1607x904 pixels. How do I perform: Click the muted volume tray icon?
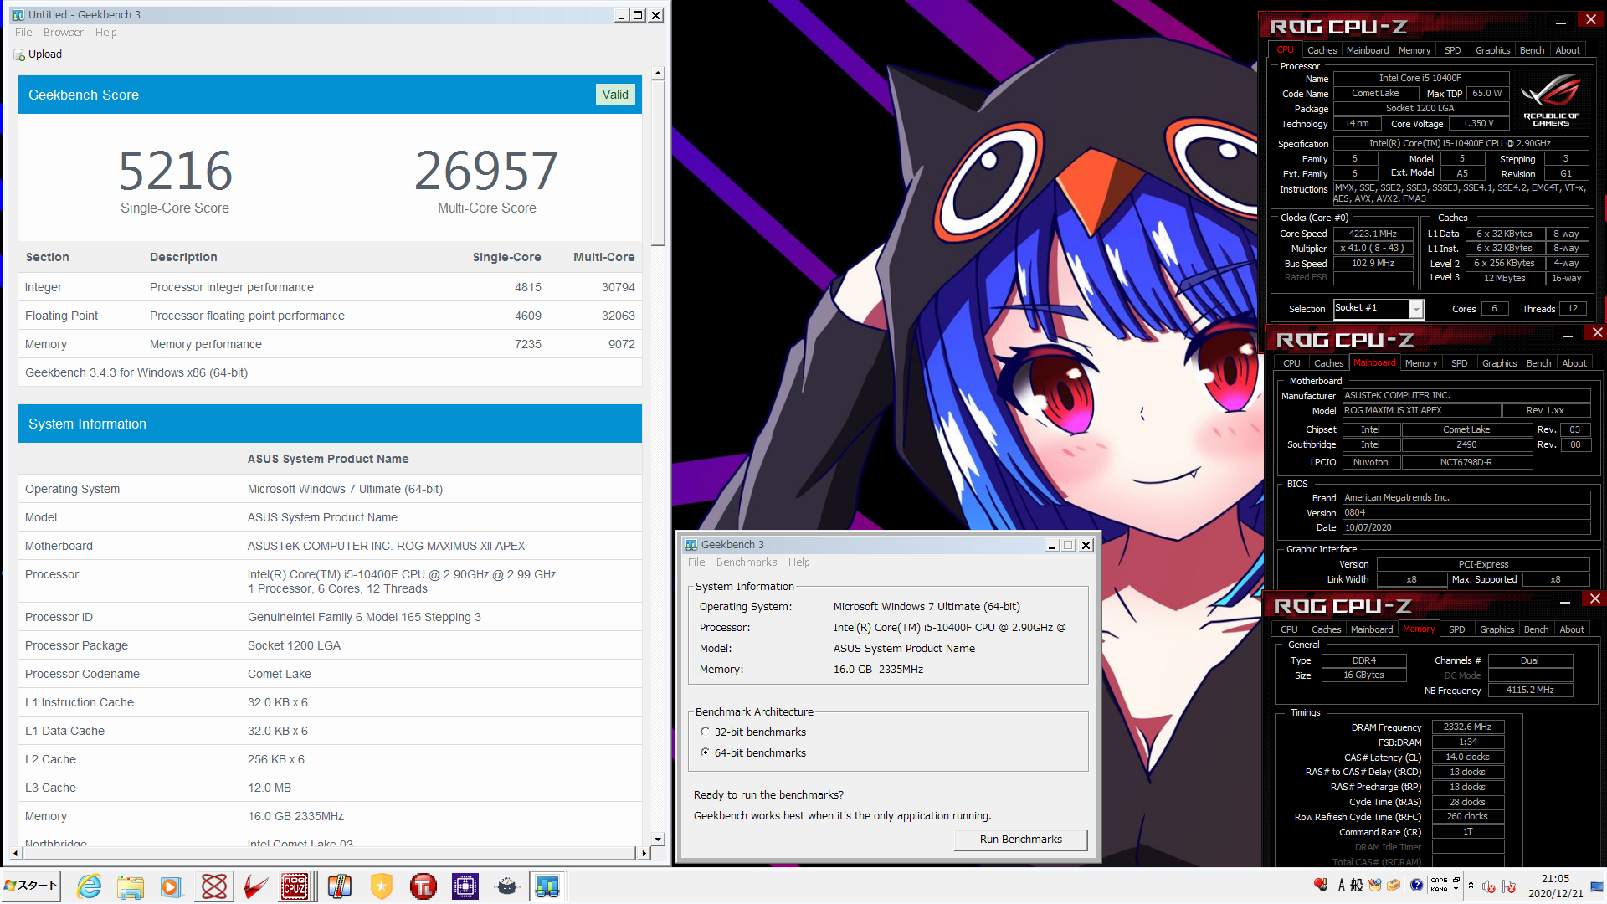pyautogui.click(x=1489, y=886)
